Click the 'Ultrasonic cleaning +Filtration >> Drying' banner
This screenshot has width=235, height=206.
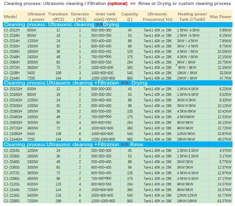click(118, 83)
